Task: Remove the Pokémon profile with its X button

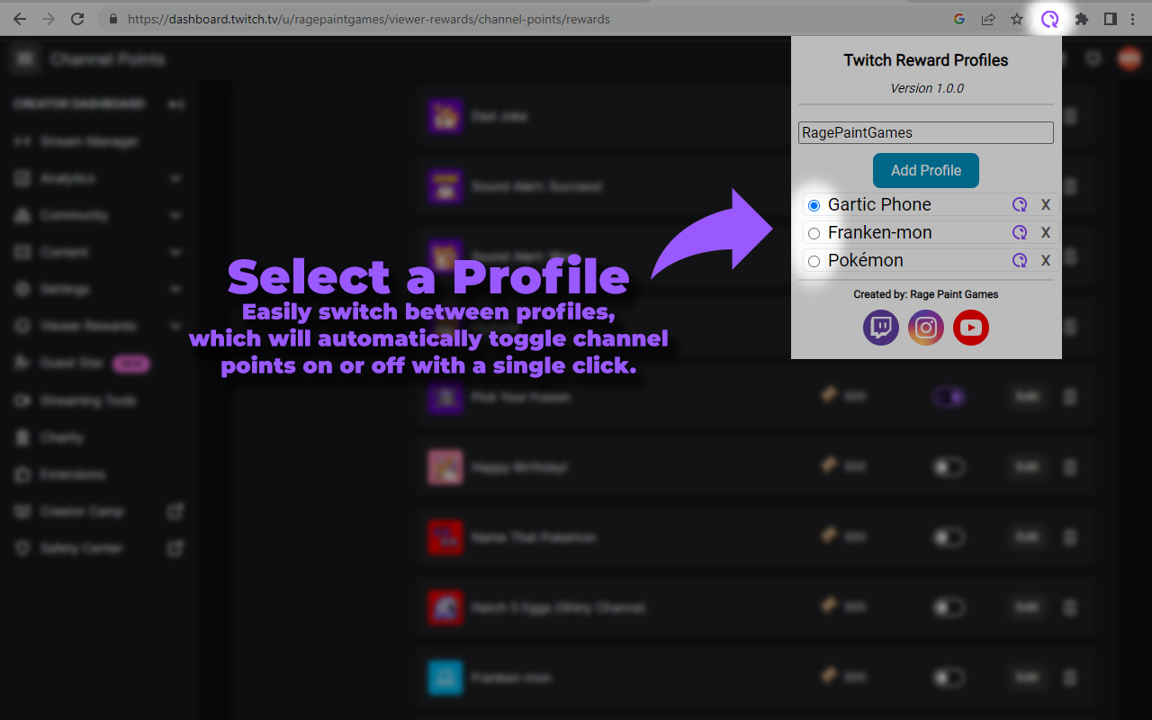Action: point(1046,260)
